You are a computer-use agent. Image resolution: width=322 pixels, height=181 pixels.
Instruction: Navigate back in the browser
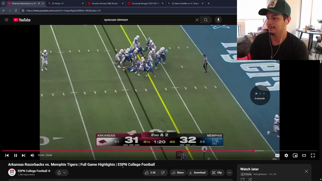[x=4, y=11]
